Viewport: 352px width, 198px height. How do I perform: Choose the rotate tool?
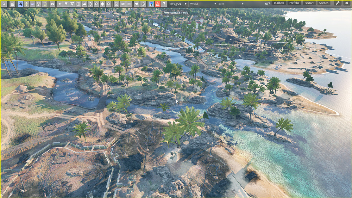(x=32, y=4)
